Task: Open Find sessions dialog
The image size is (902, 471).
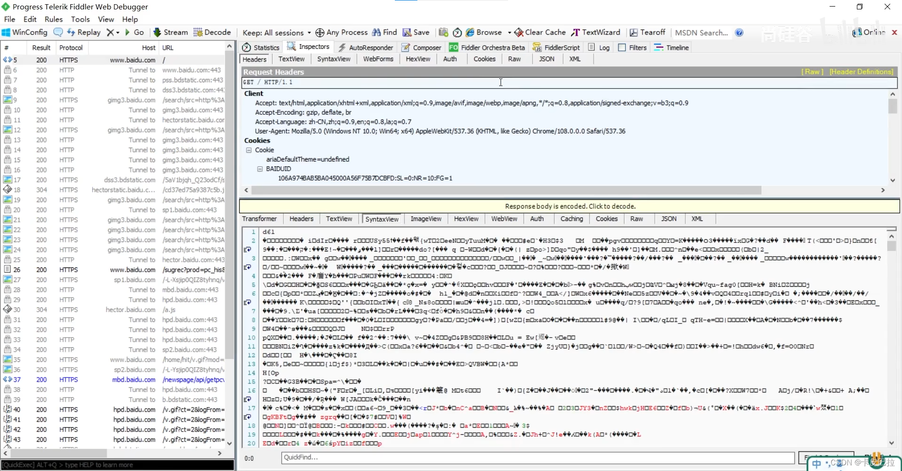Action: click(x=385, y=32)
